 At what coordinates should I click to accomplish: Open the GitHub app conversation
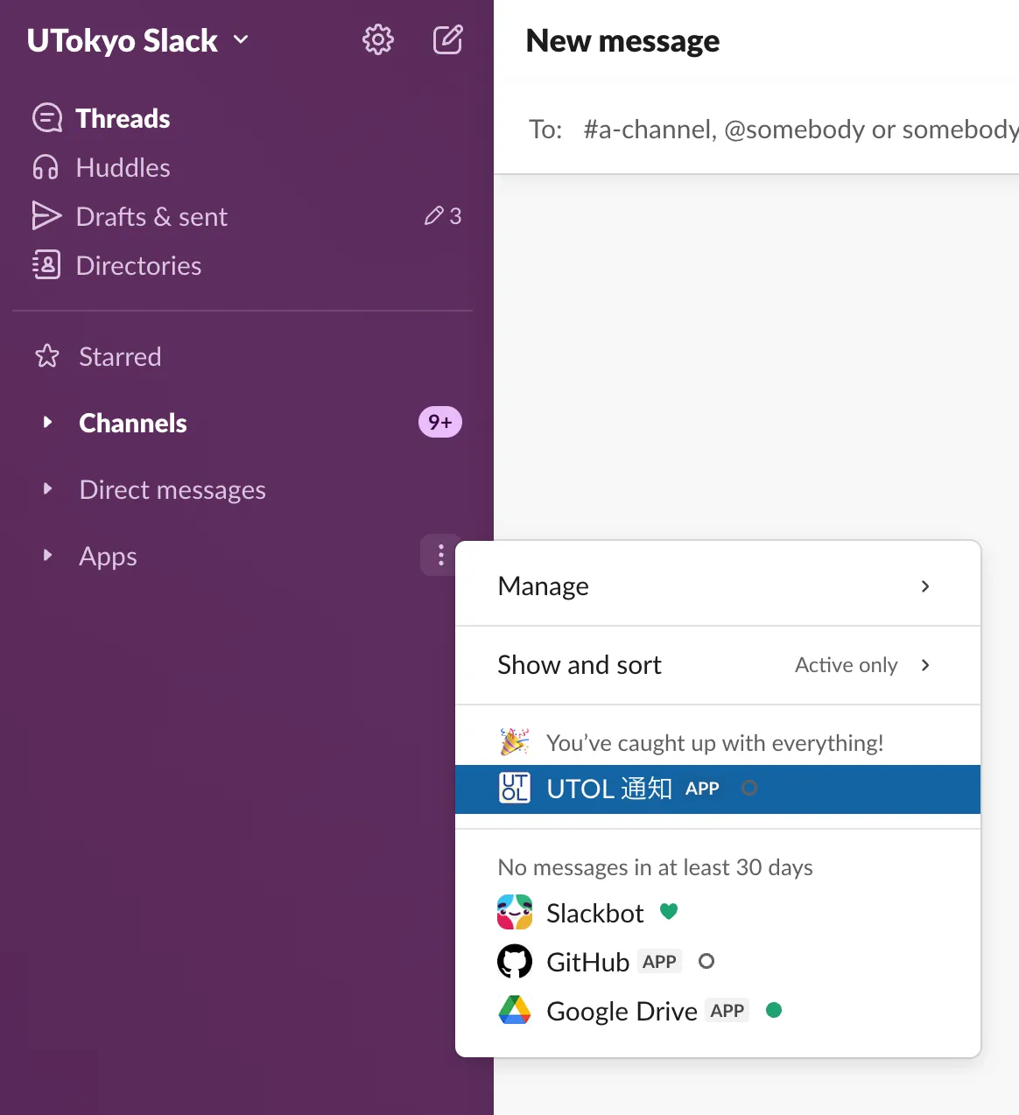pyautogui.click(x=587, y=962)
